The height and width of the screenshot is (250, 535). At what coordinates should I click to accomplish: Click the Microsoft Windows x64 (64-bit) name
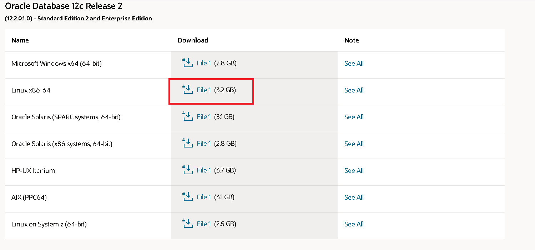pos(57,64)
